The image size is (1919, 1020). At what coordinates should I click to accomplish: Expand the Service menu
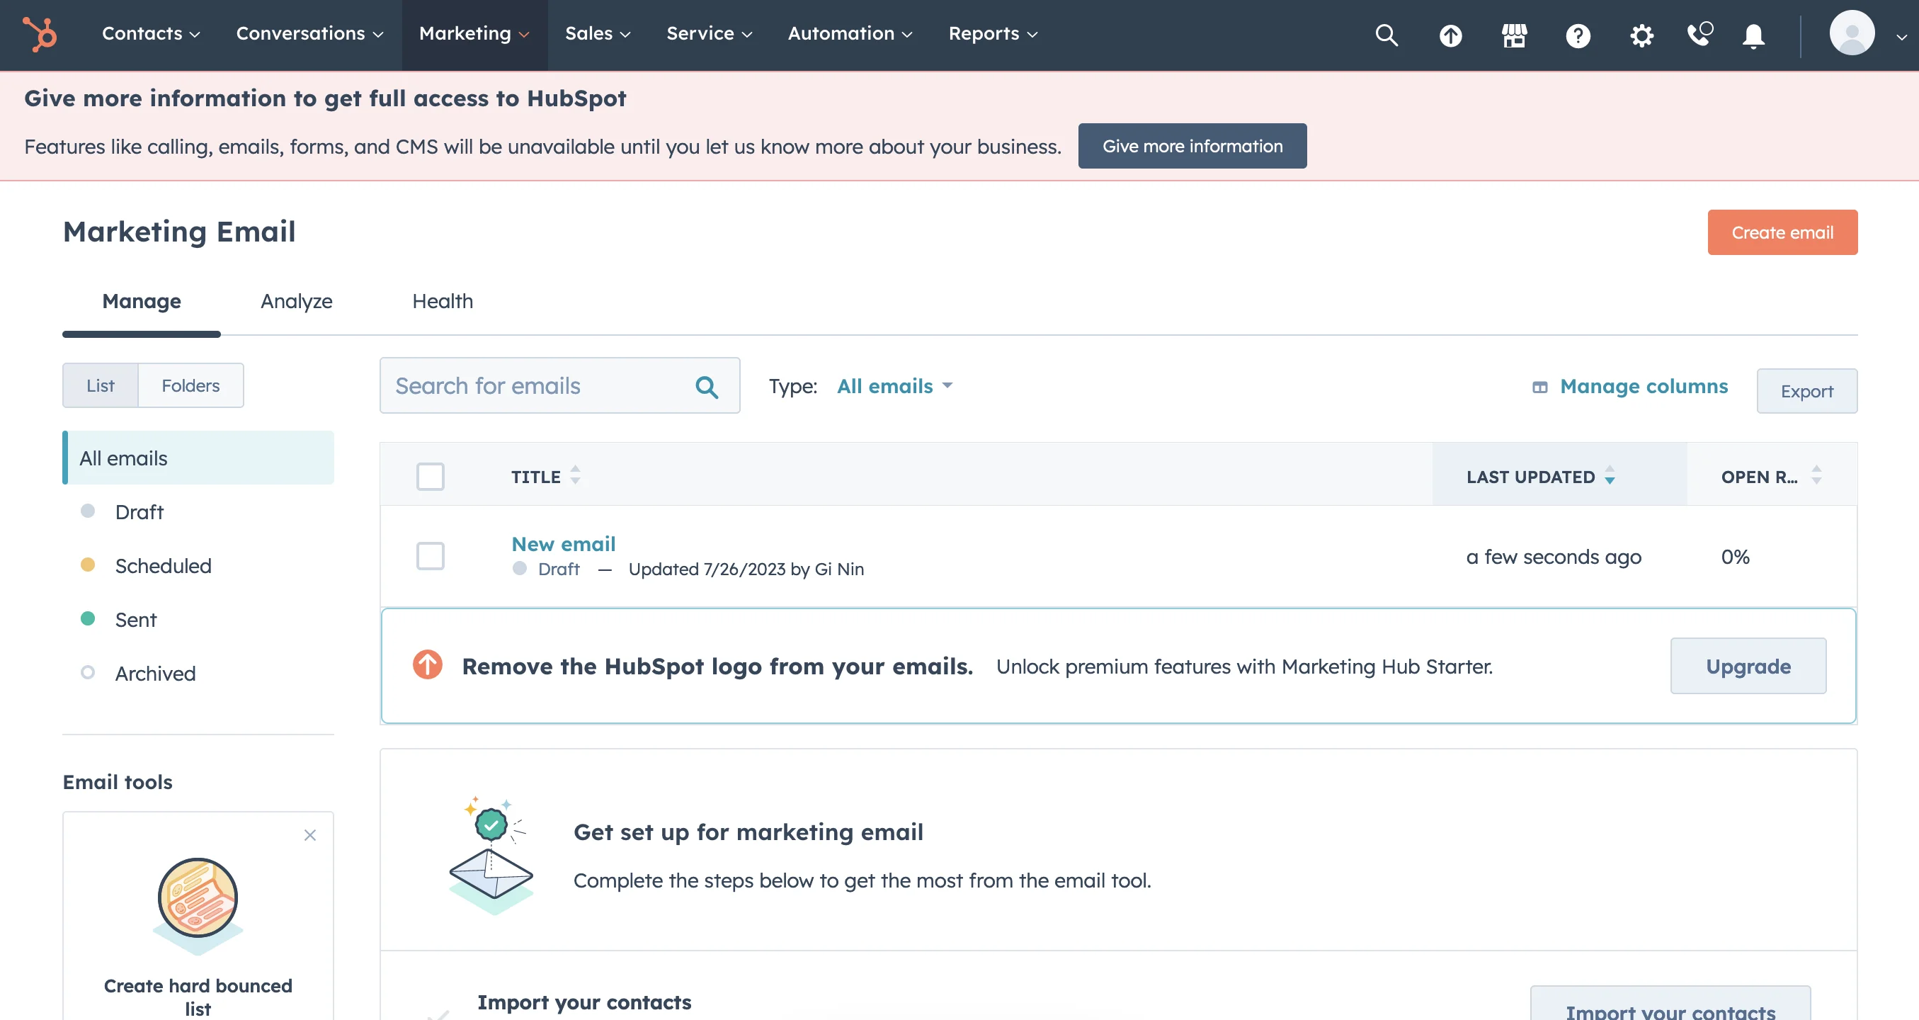[x=710, y=33]
